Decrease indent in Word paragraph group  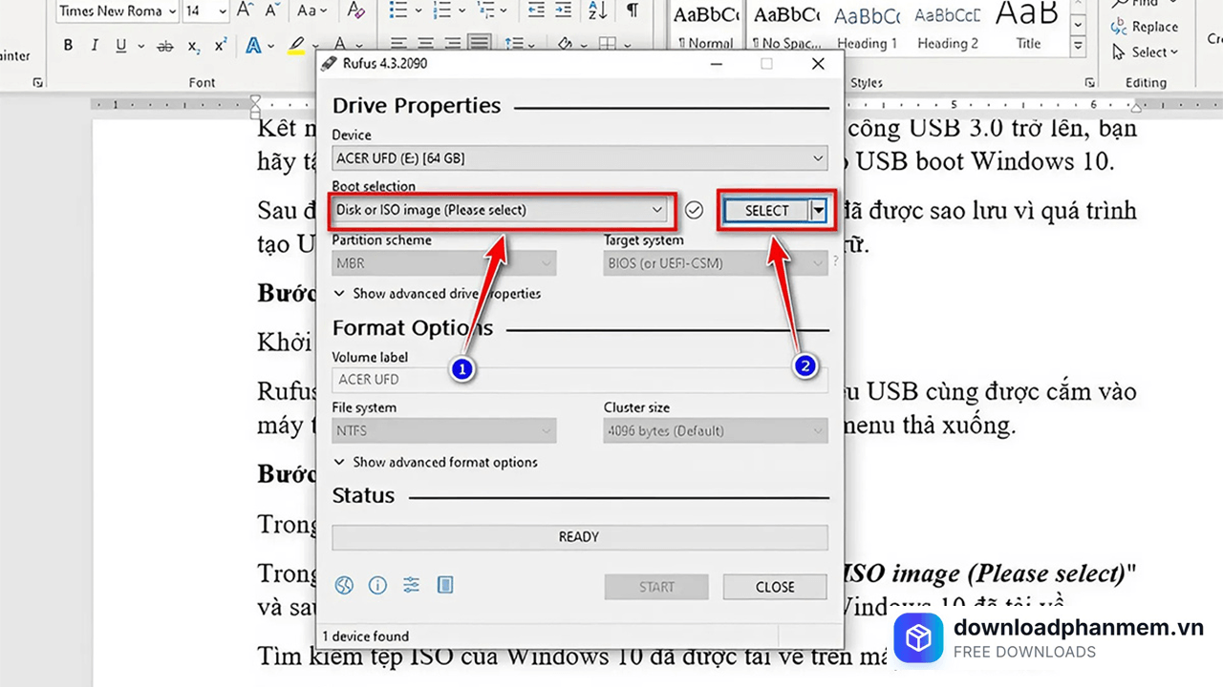pyautogui.click(x=536, y=10)
